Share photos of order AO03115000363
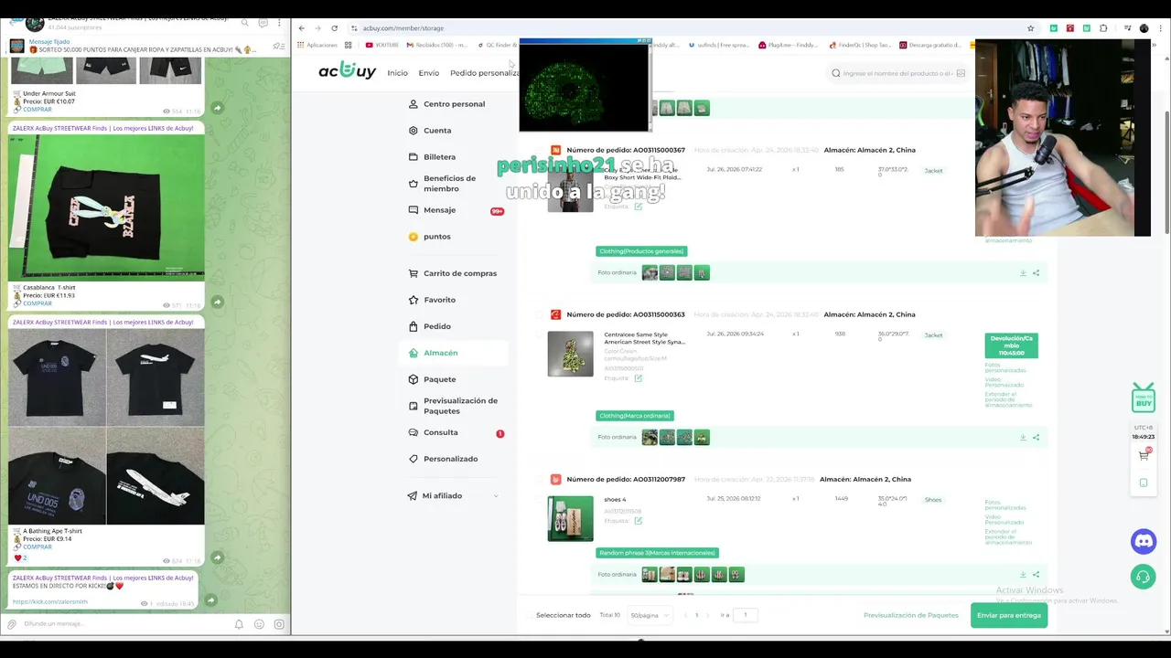1171x658 pixels. pos(1037,438)
